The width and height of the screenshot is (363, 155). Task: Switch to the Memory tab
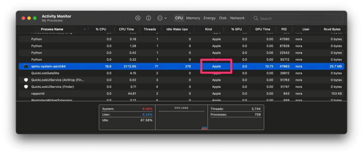pyautogui.click(x=193, y=18)
